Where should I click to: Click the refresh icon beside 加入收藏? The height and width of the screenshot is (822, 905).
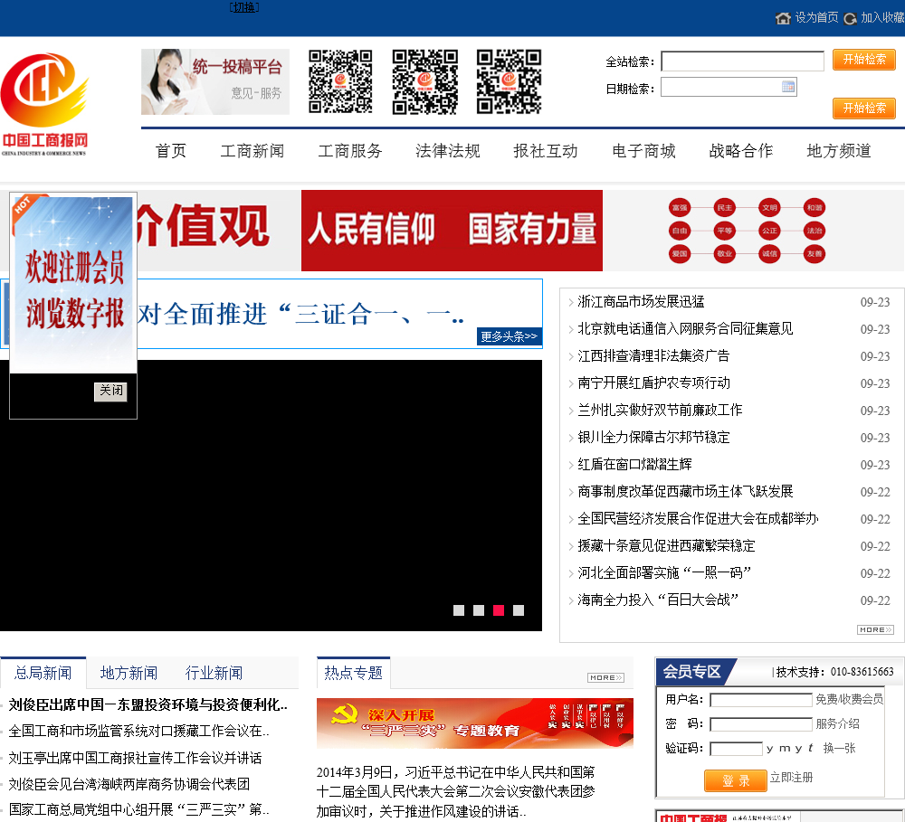pos(850,18)
